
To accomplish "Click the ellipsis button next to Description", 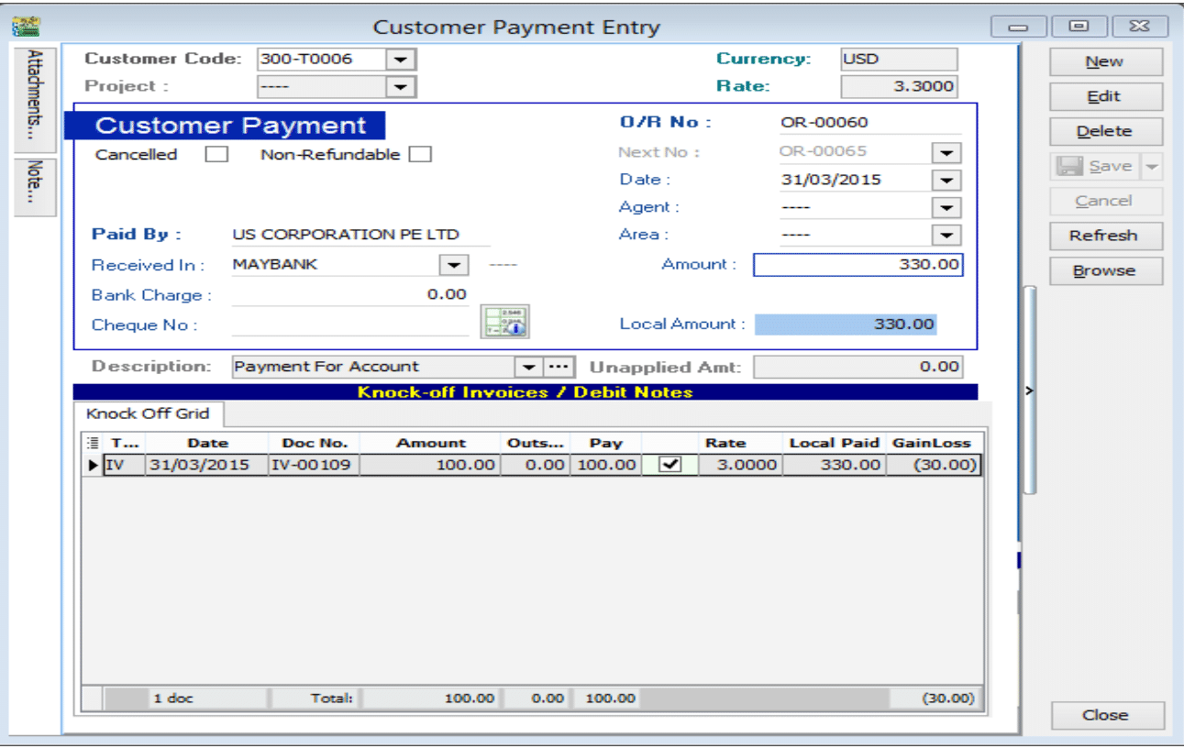I will [x=558, y=367].
